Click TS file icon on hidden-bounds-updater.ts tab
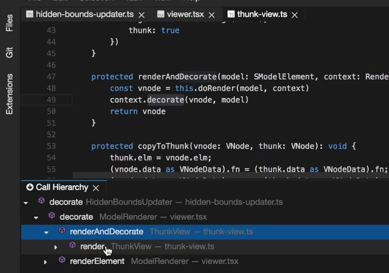This screenshot has width=389, height=273. pyautogui.click(x=30, y=15)
